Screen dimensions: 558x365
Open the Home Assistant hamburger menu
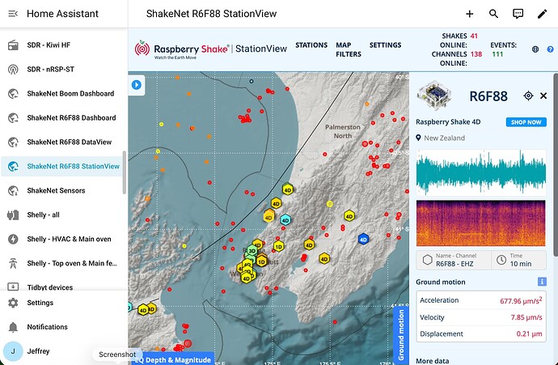click(x=13, y=14)
